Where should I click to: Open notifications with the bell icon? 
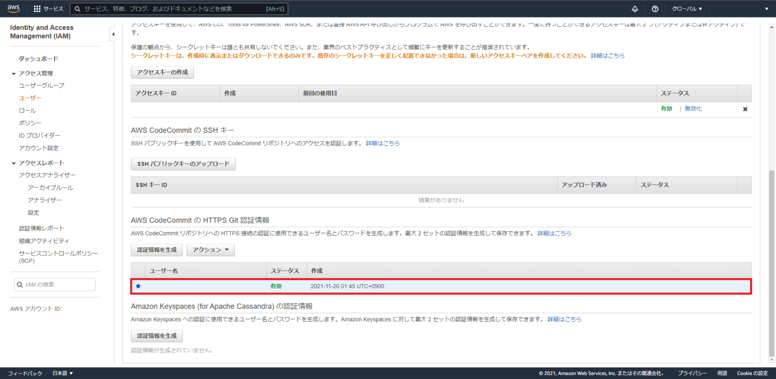click(x=635, y=8)
